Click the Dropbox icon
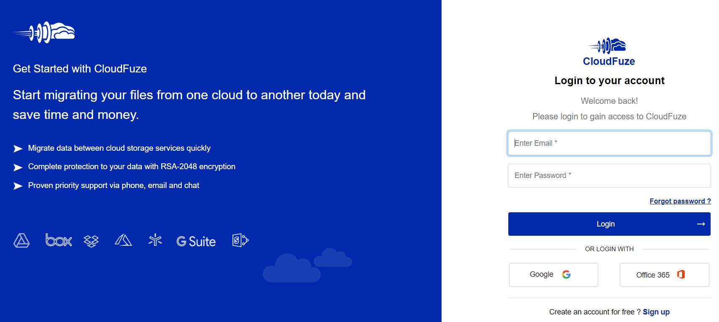Screen dimensions: 719x322 pyautogui.click(x=92, y=241)
